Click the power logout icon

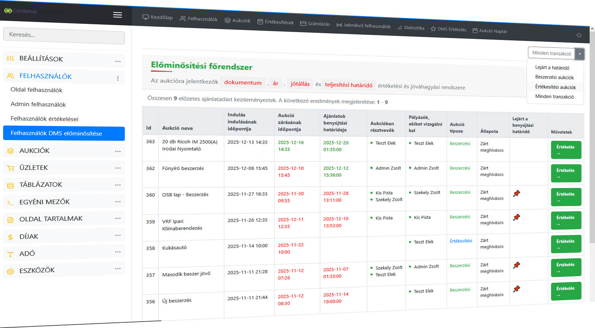[x=579, y=35]
